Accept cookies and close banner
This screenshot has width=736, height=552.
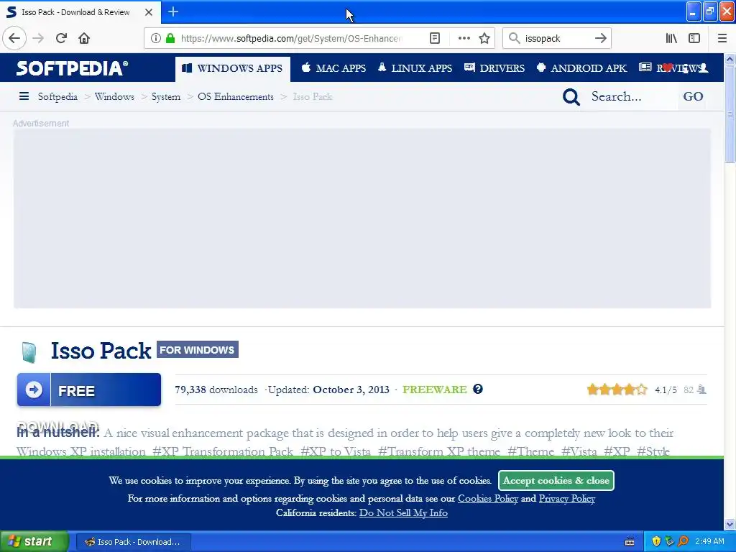tap(556, 481)
